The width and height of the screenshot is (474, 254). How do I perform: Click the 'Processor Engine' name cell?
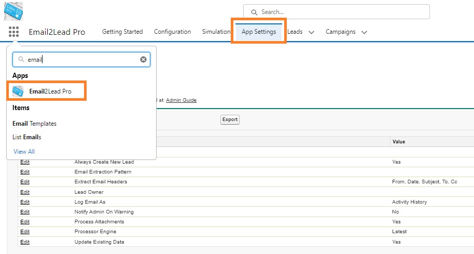point(95,232)
